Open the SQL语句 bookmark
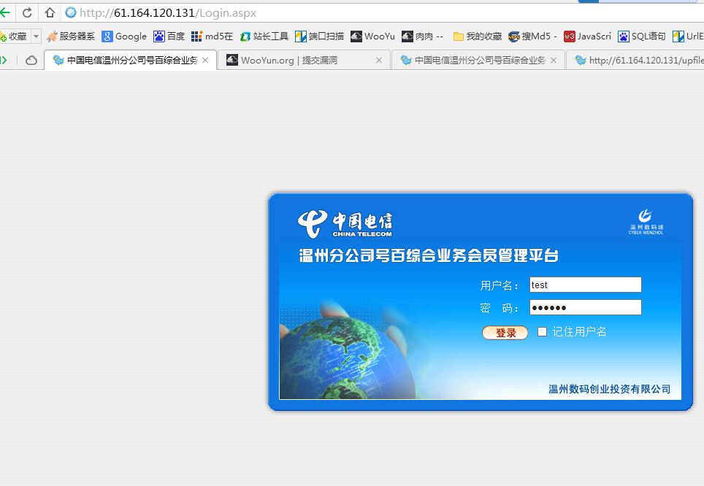 pyautogui.click(x=642, y=36)
